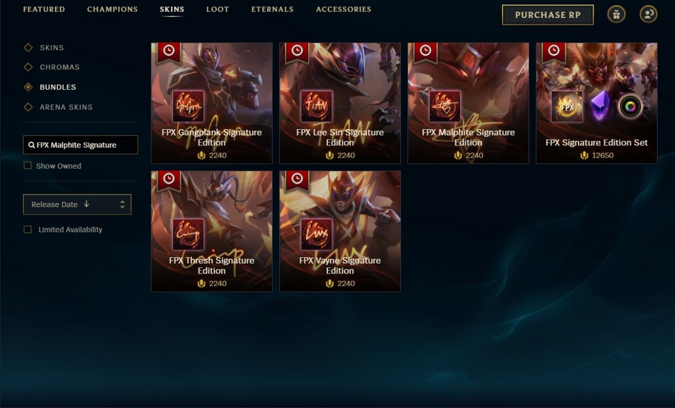
Task: Open the Release Date sort dropdown
Action: [x=77, y=205]
